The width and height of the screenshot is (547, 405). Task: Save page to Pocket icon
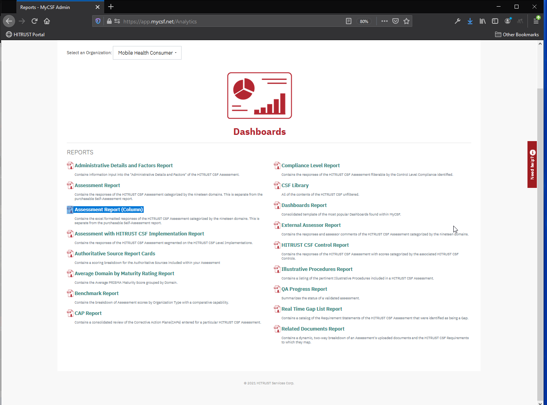tap(396, 21)
